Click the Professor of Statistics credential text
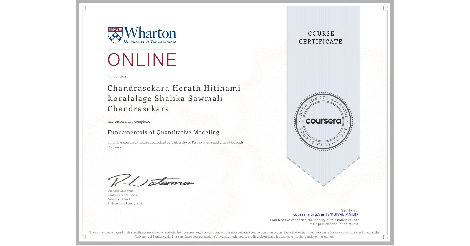 click(122, 195)
